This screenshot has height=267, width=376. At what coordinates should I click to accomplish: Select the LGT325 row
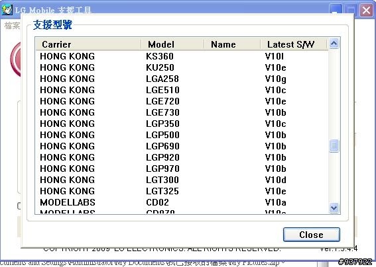pyautogui.click(x=182, y=191)
